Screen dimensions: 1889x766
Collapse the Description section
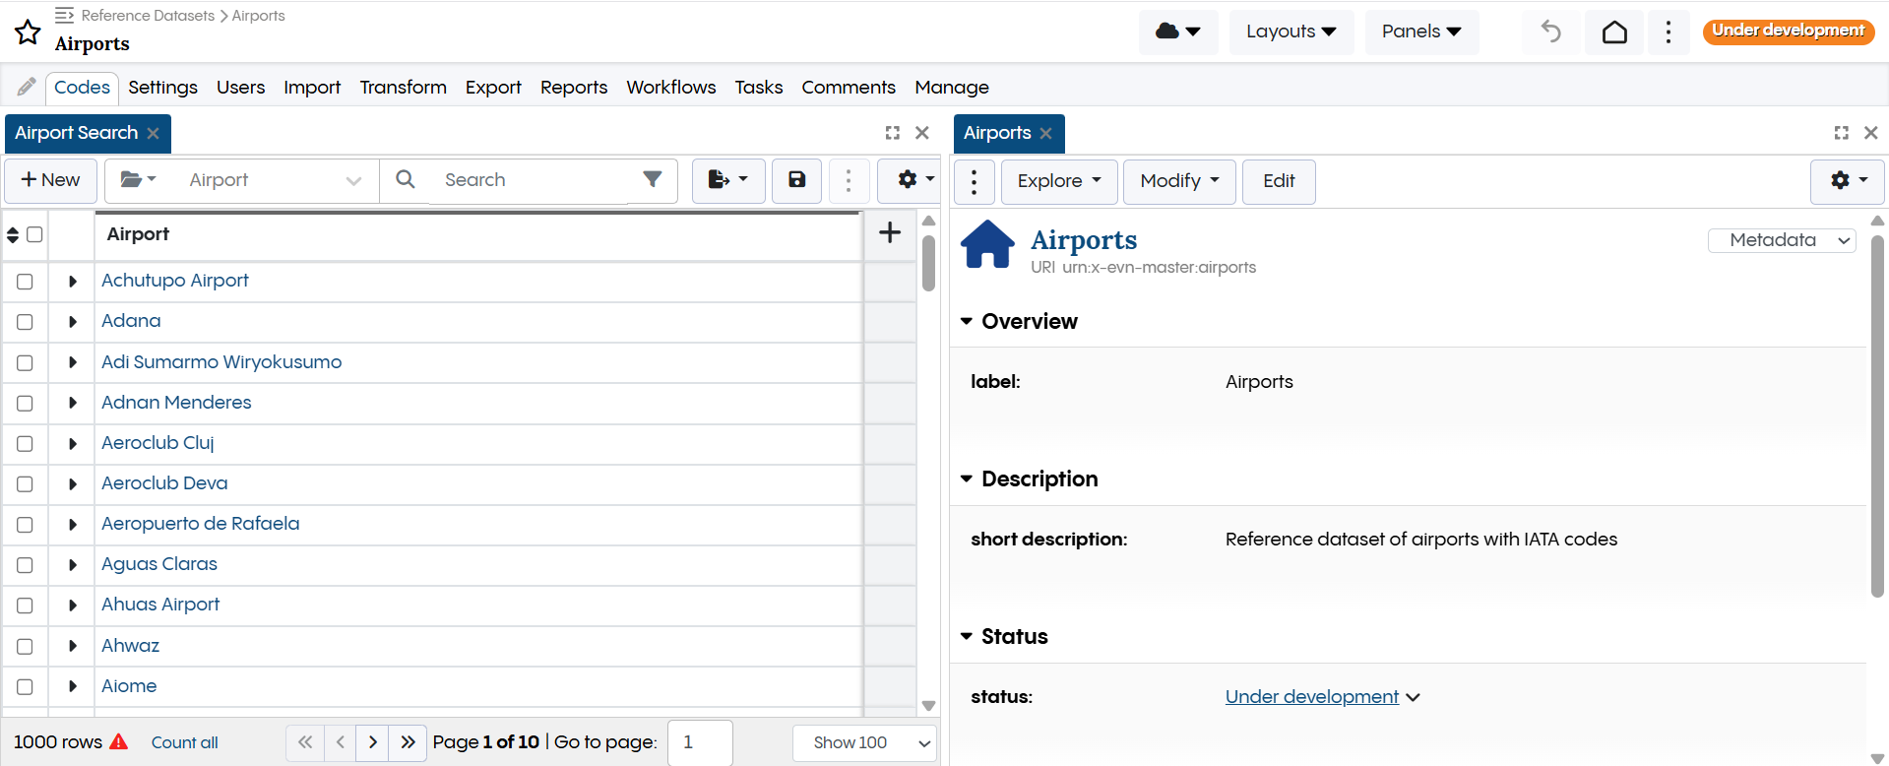(x=966, y=479)
